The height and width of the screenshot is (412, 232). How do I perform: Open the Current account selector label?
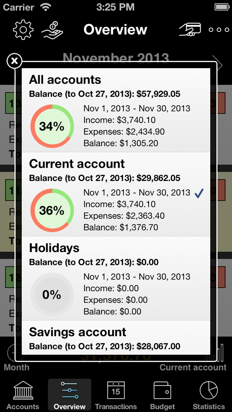(x=193, y=367)
